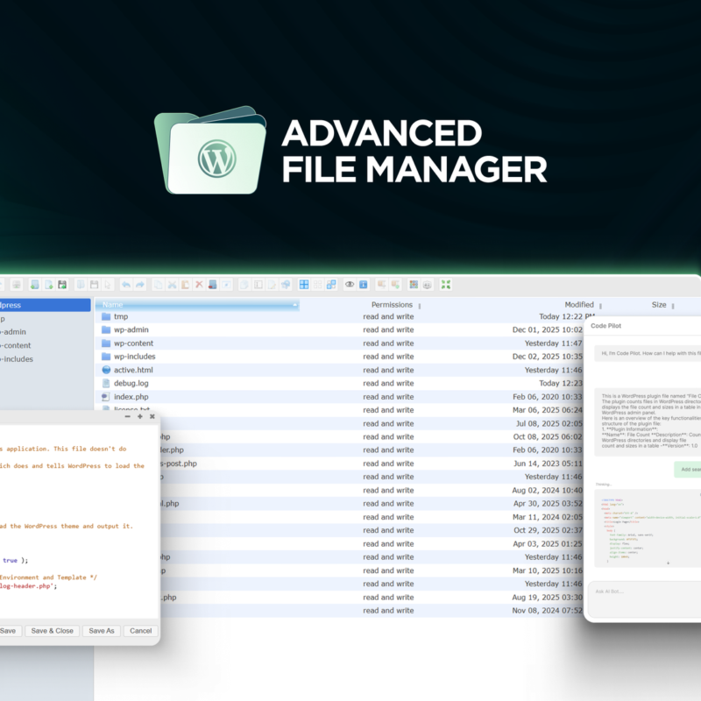Image resolution: width=701 pixels, height=701 pixels.
Task: Select the debug.log file row
Action: pos(131,383)
